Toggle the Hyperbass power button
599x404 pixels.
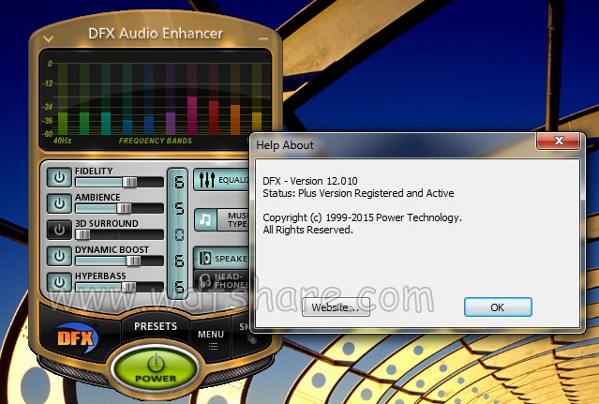click(x=59, y=282)
